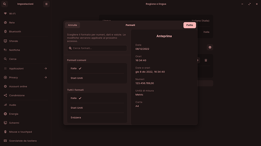Click the Audio icon
This screenshot has height=146, width=261.
[5, 105]
